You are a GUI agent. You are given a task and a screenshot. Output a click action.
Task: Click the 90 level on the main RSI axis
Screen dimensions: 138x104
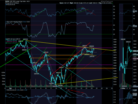tap(114, 6)
